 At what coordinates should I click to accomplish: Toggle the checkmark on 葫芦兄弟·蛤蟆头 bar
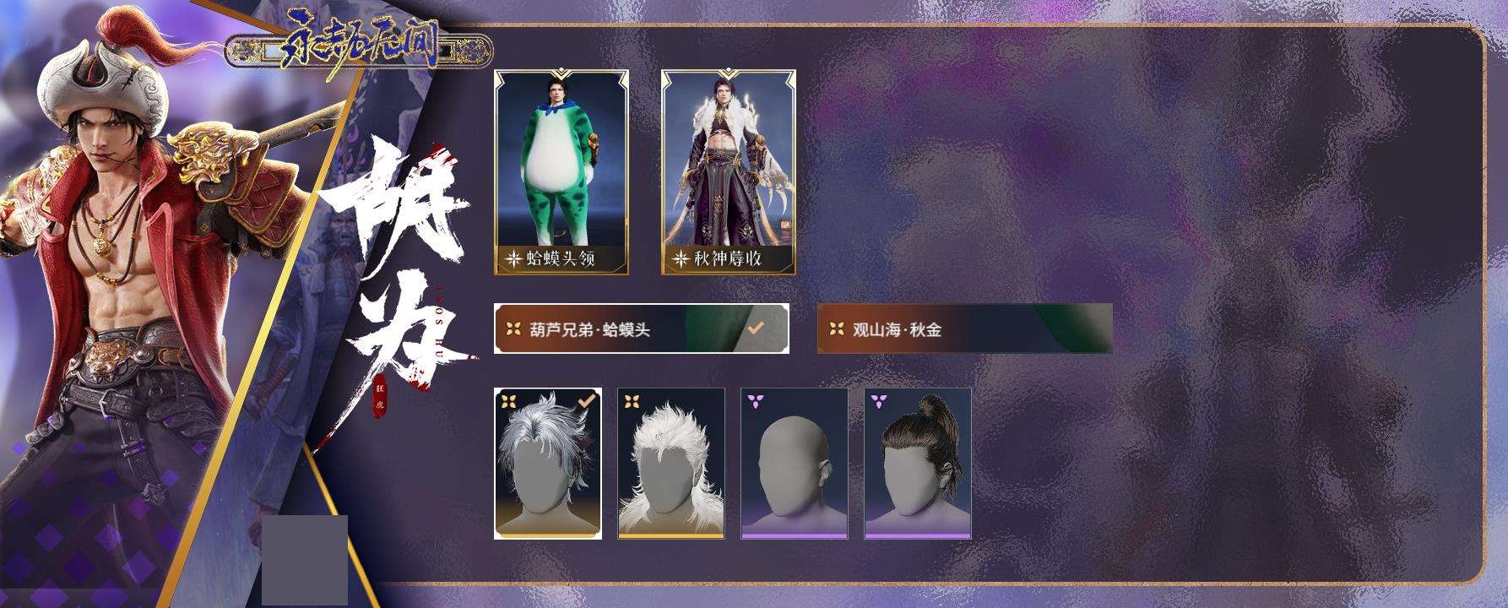tap(756, 328)
